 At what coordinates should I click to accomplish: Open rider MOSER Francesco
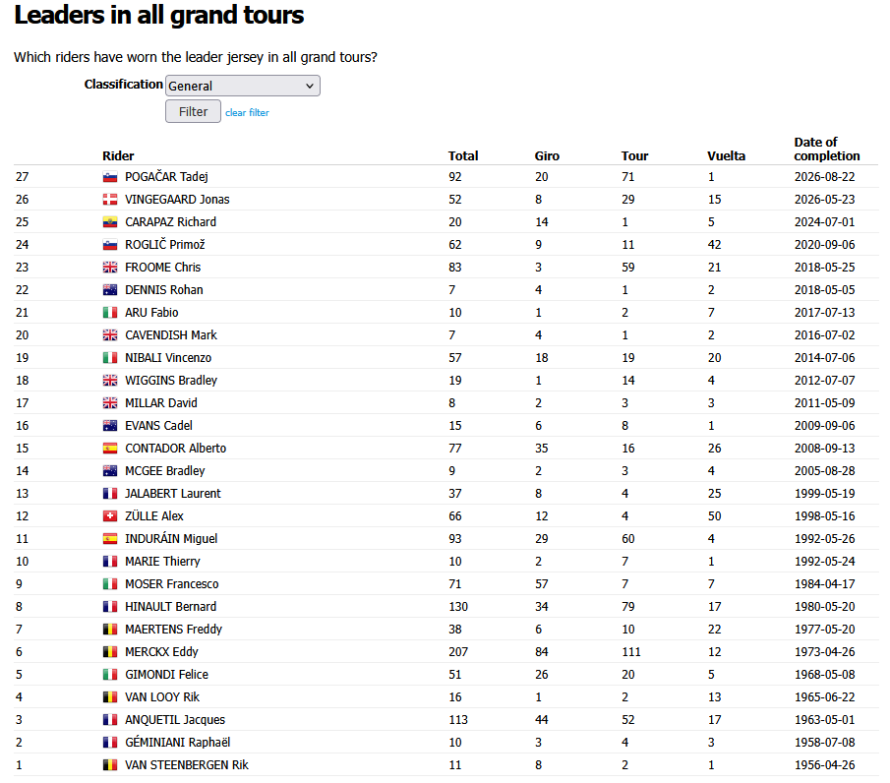tap(171, 584)
